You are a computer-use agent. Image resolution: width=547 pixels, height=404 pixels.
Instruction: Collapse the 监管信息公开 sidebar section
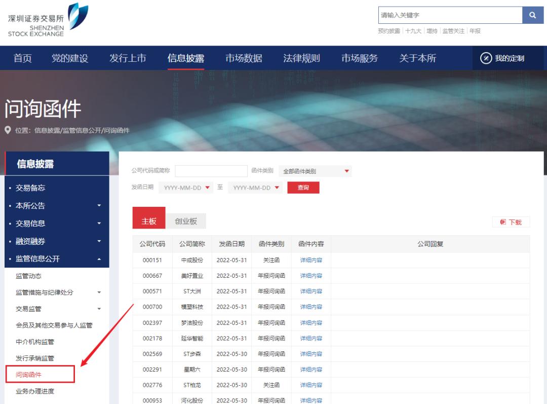tap(56, 258)
